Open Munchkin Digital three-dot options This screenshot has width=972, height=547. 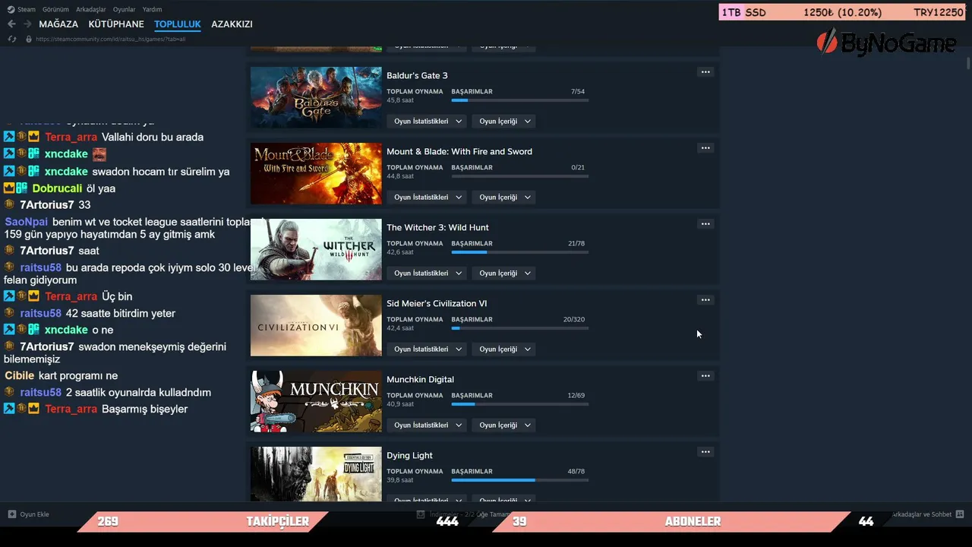pyautogui.click(x=705, y=376)
